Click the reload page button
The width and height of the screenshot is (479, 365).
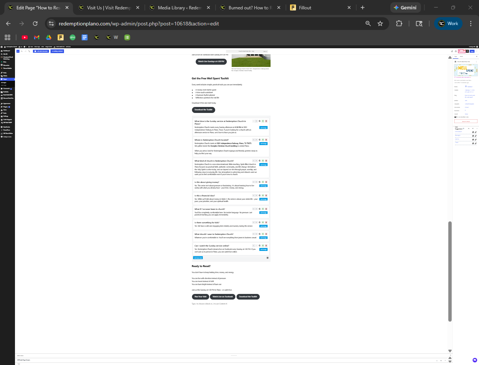pyautogui.click(x=35, y=24)
